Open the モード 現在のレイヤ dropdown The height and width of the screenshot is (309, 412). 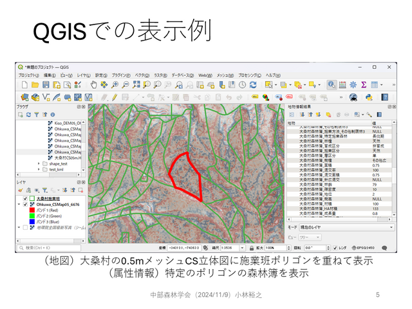pos(347,227)
